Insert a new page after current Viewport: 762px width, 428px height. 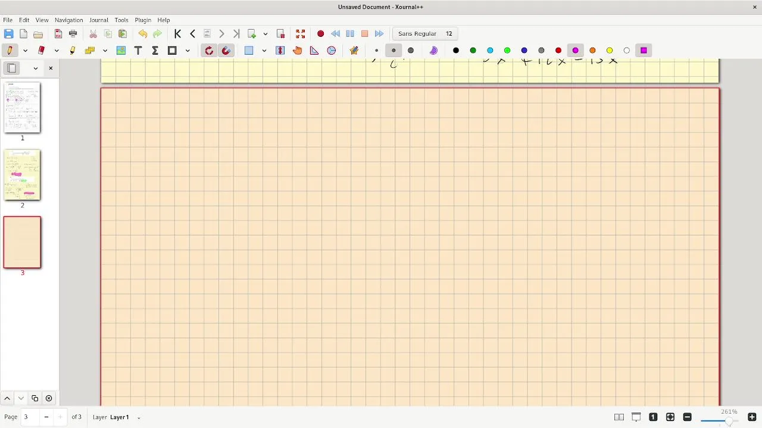pos(252,34)
